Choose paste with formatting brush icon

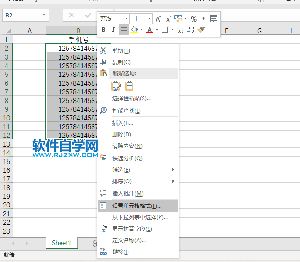tap(116, 86)
